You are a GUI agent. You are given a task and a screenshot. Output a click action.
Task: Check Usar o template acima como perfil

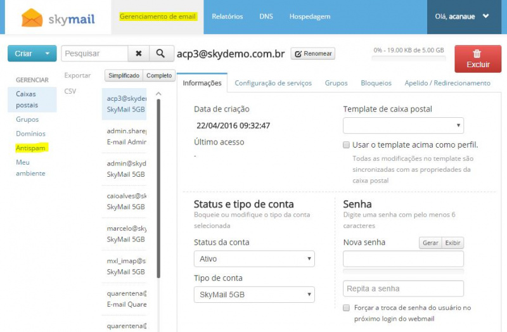[346, 145]
